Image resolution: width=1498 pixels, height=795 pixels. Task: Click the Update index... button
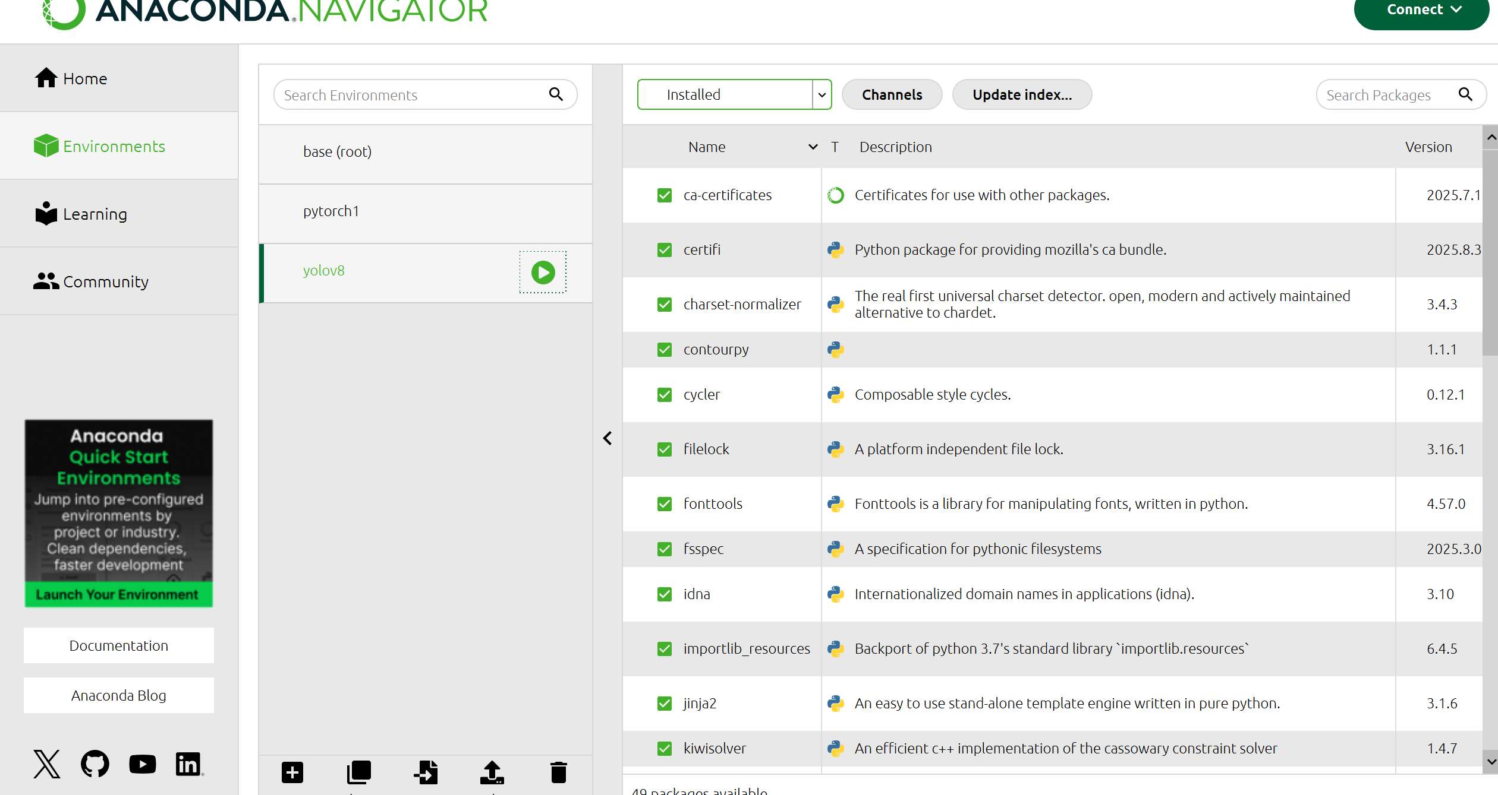click(1022, 94)
